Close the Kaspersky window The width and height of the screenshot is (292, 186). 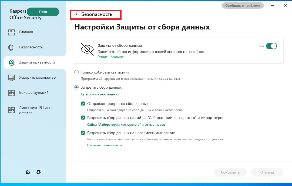click(x=286, y=6)
